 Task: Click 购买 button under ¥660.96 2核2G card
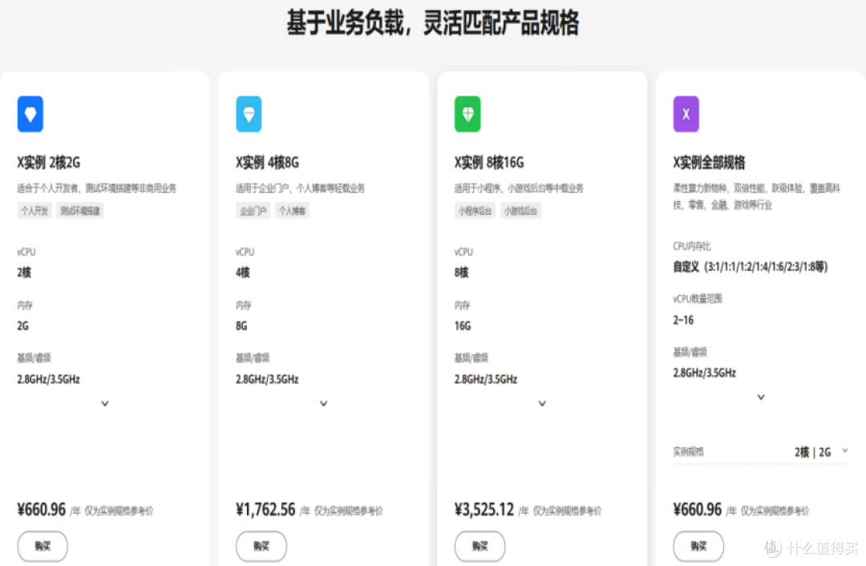[x=42, y=546]
